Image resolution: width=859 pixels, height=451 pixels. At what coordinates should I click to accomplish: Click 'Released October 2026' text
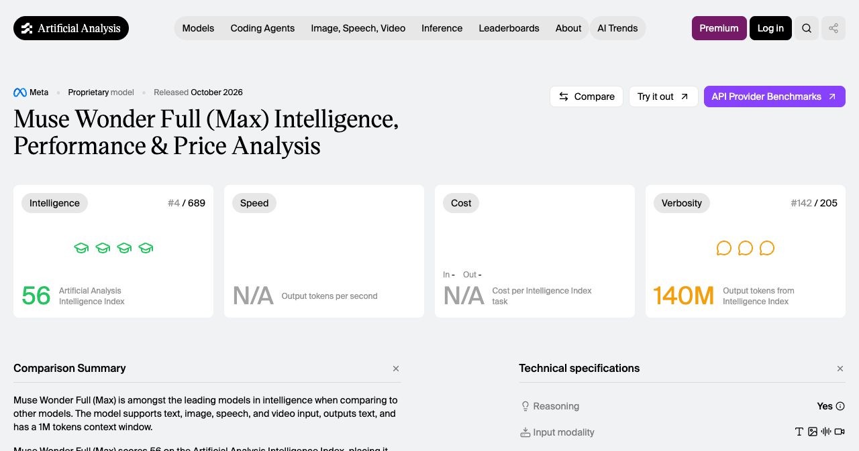pos(198,92)
